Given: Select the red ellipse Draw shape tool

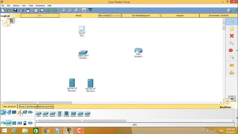Looking at the screenshot, I should 231,50.
